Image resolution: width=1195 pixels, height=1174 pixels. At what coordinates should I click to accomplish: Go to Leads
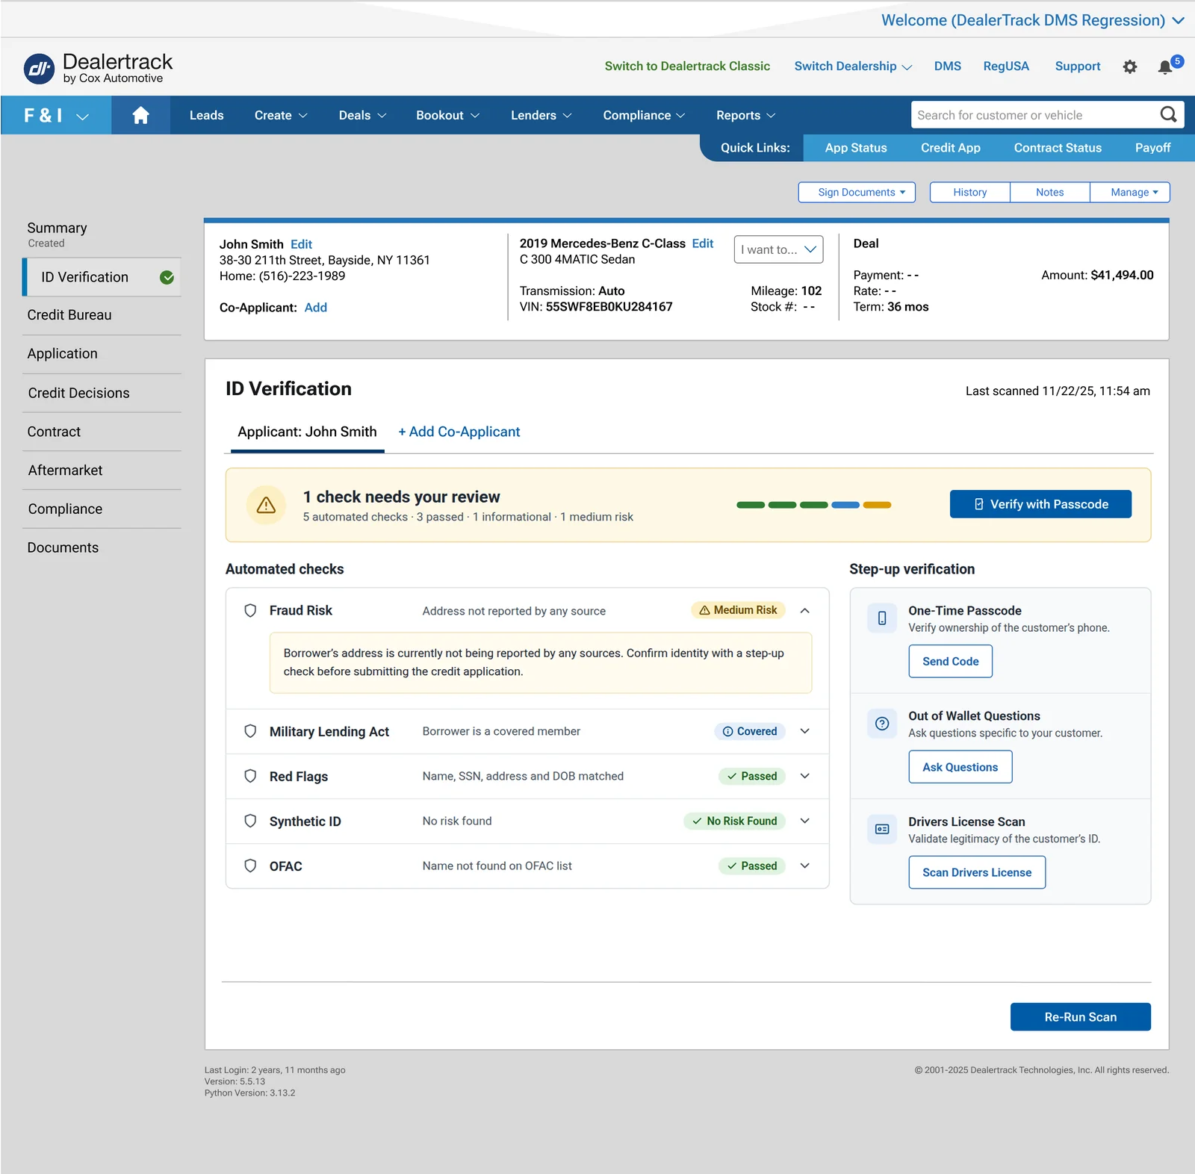point(207,115)
